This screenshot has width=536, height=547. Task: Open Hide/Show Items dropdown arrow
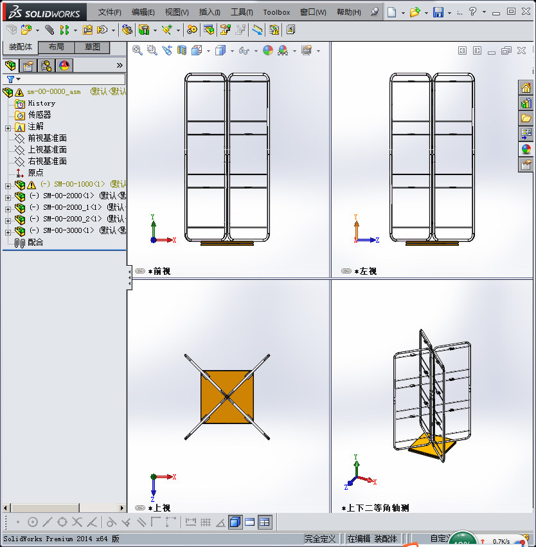click(x=256, y=51)
